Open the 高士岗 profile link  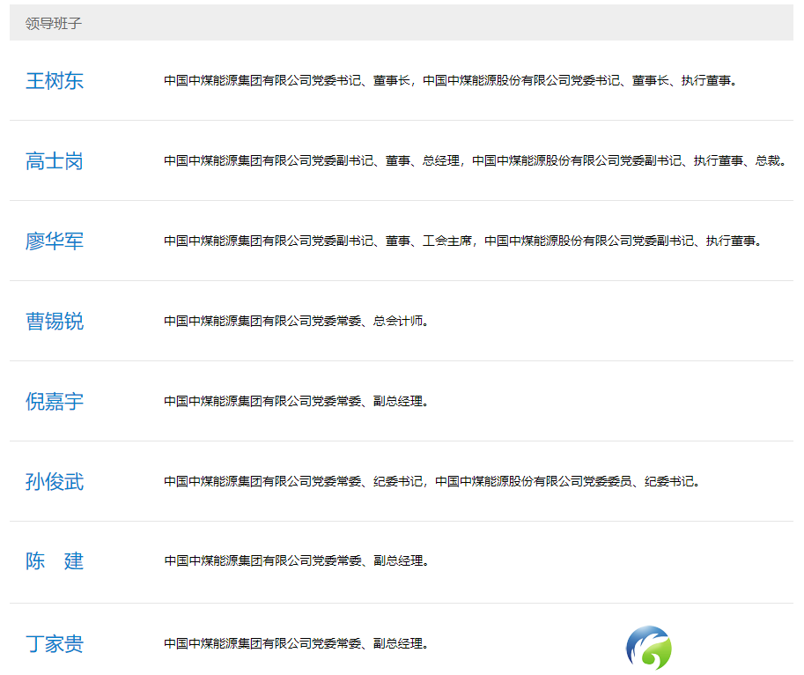tap(55, 161)
